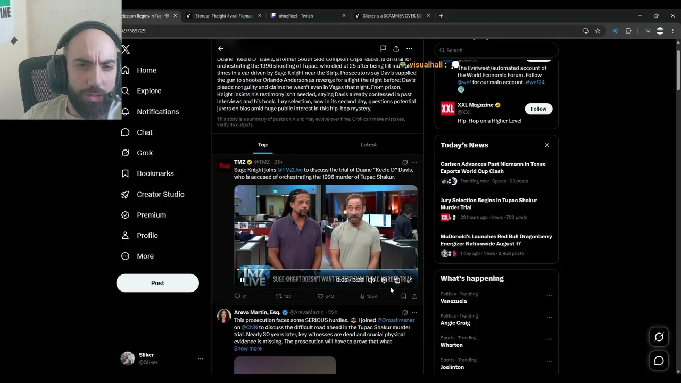Image resolution: width=681 pixels, height=383 pixels.
Task: Open Grok from the left sidebar
Action: (x=137, y=153)
